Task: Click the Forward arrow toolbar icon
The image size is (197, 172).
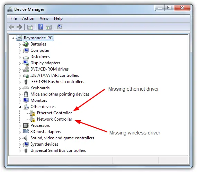Action: tap(19, 27)
